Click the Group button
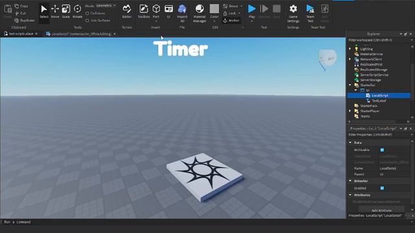Viewport: 415px width, 233px height. 231,6
